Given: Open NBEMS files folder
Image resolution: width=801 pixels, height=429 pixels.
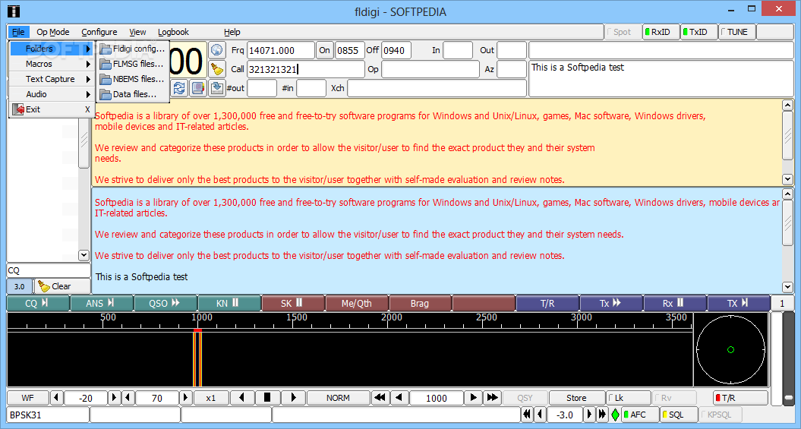Looking at the screenshot, I should [x=134, y=79].
